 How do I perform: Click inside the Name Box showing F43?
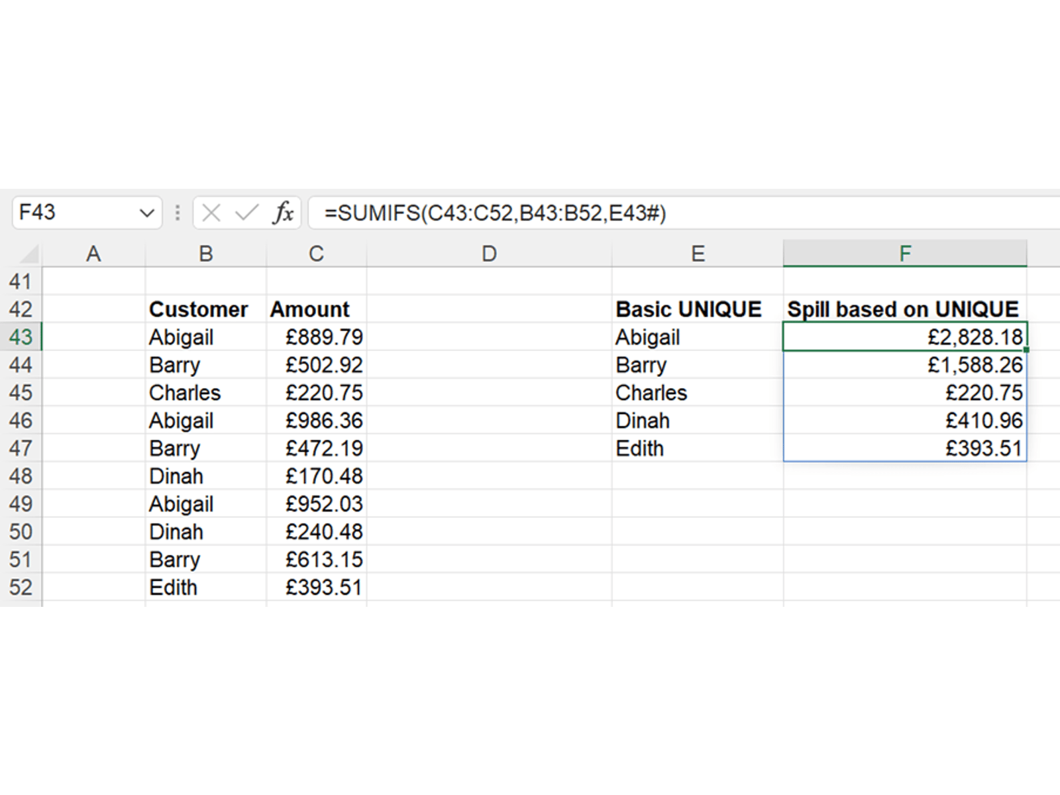tap(73, 213)
